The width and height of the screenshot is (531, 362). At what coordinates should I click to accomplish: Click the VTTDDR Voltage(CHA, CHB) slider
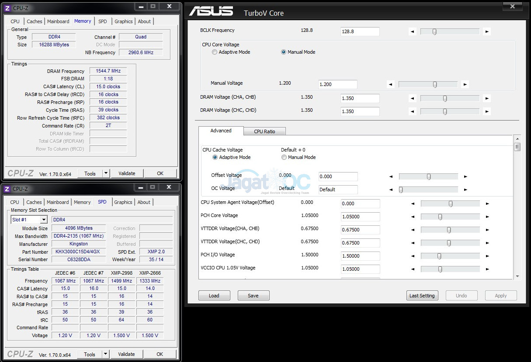click(x=450, y=230)
